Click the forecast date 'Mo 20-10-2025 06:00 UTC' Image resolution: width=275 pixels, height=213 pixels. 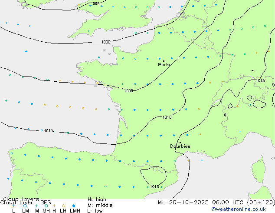[202, 203]
